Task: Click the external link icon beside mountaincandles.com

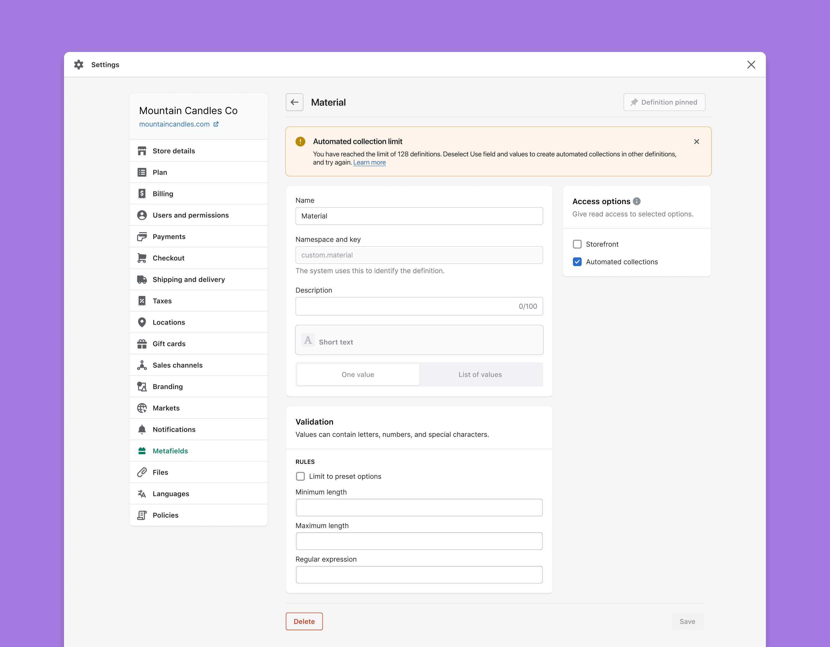Action: pos(216,124)
